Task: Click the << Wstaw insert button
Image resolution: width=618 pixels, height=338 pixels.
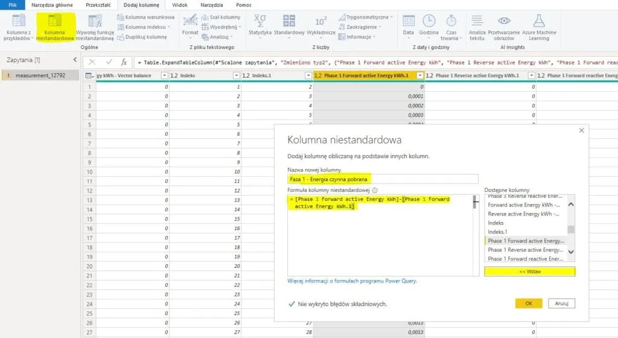Action: tap(529, 272)
